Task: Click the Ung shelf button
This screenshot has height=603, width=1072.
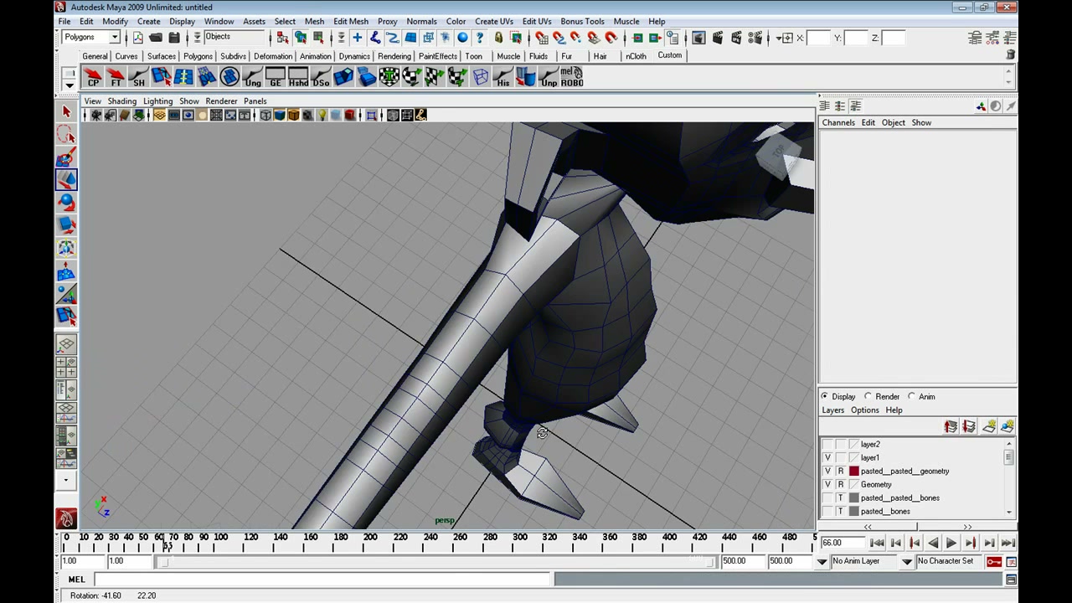Action: tap(252, 78)
